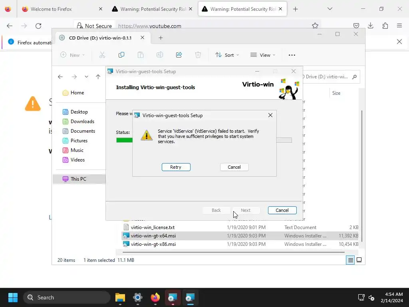Open the Sort dropdown in File Explorer
Screen dimensions: 409x307
click(227, 55)
